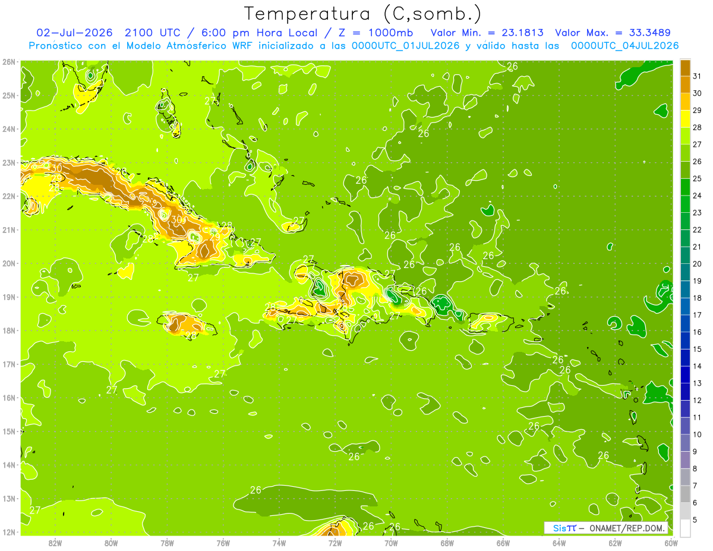Click the brown legend swatch above 31

tap(685, 68)
